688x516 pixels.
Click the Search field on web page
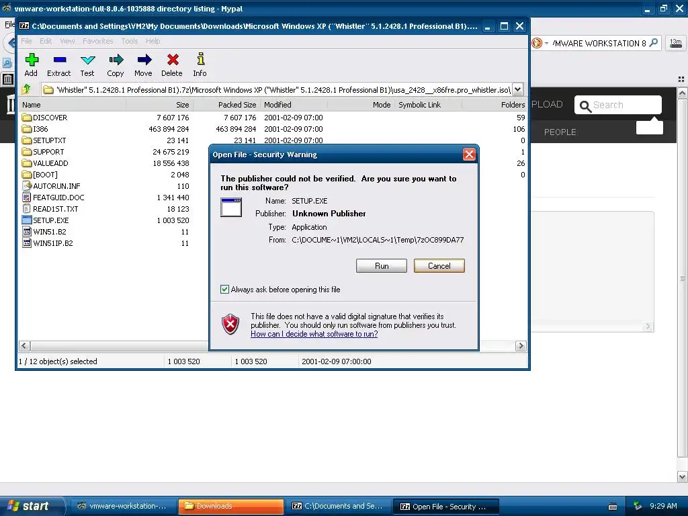click(x=618, y=105)
